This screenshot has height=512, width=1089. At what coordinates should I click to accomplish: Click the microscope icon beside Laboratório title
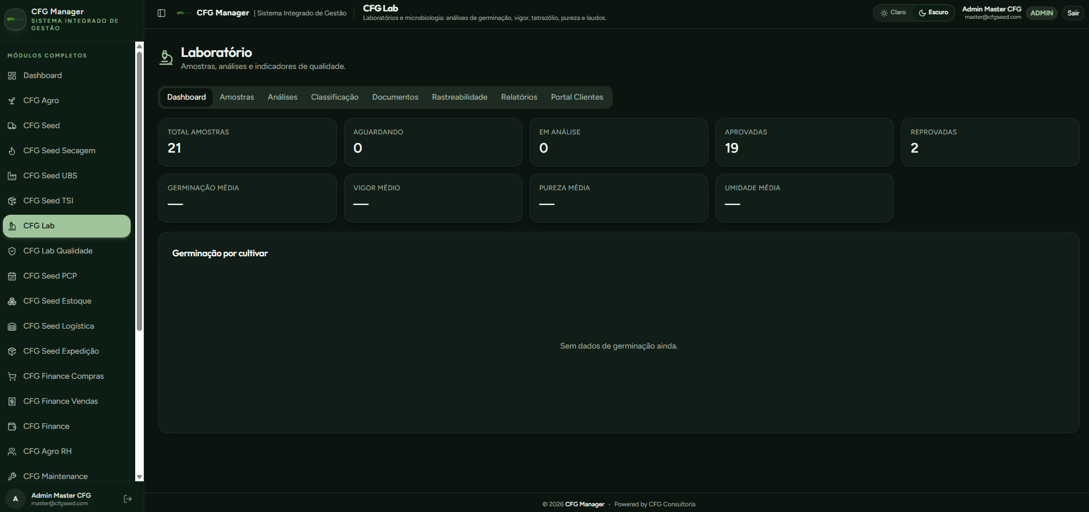pos(166,58)
